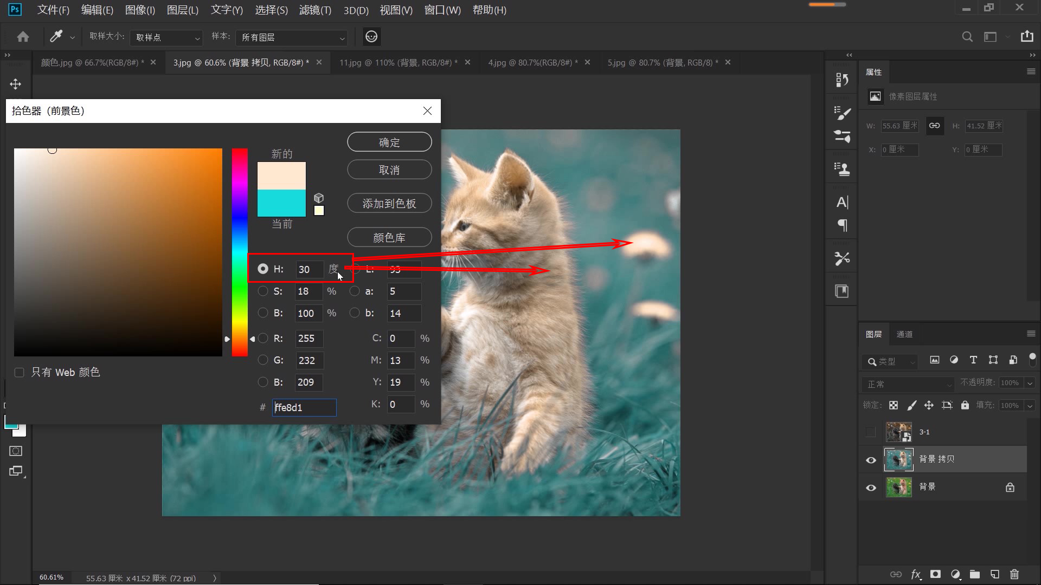The height and width of the screenshot is (585, 1041).
Task: Expand the layer blend mode dropdown
Action: pyautogui.click(x=908, y=384)
